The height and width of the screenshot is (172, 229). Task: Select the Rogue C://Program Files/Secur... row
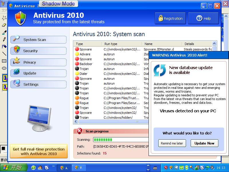click(111, 103)
